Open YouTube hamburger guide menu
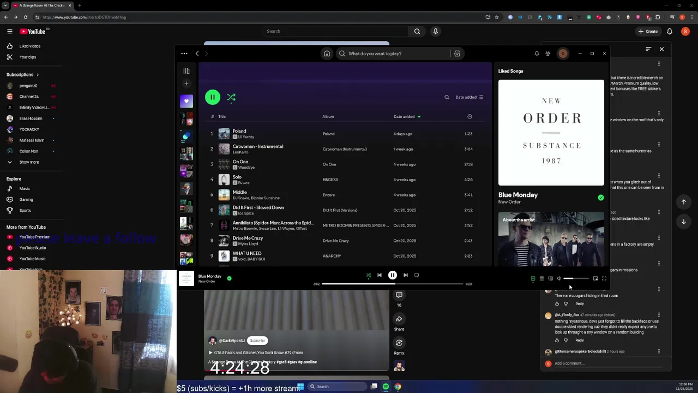The width and height of the screenshot is (698, 393). [x=9, y=31]
